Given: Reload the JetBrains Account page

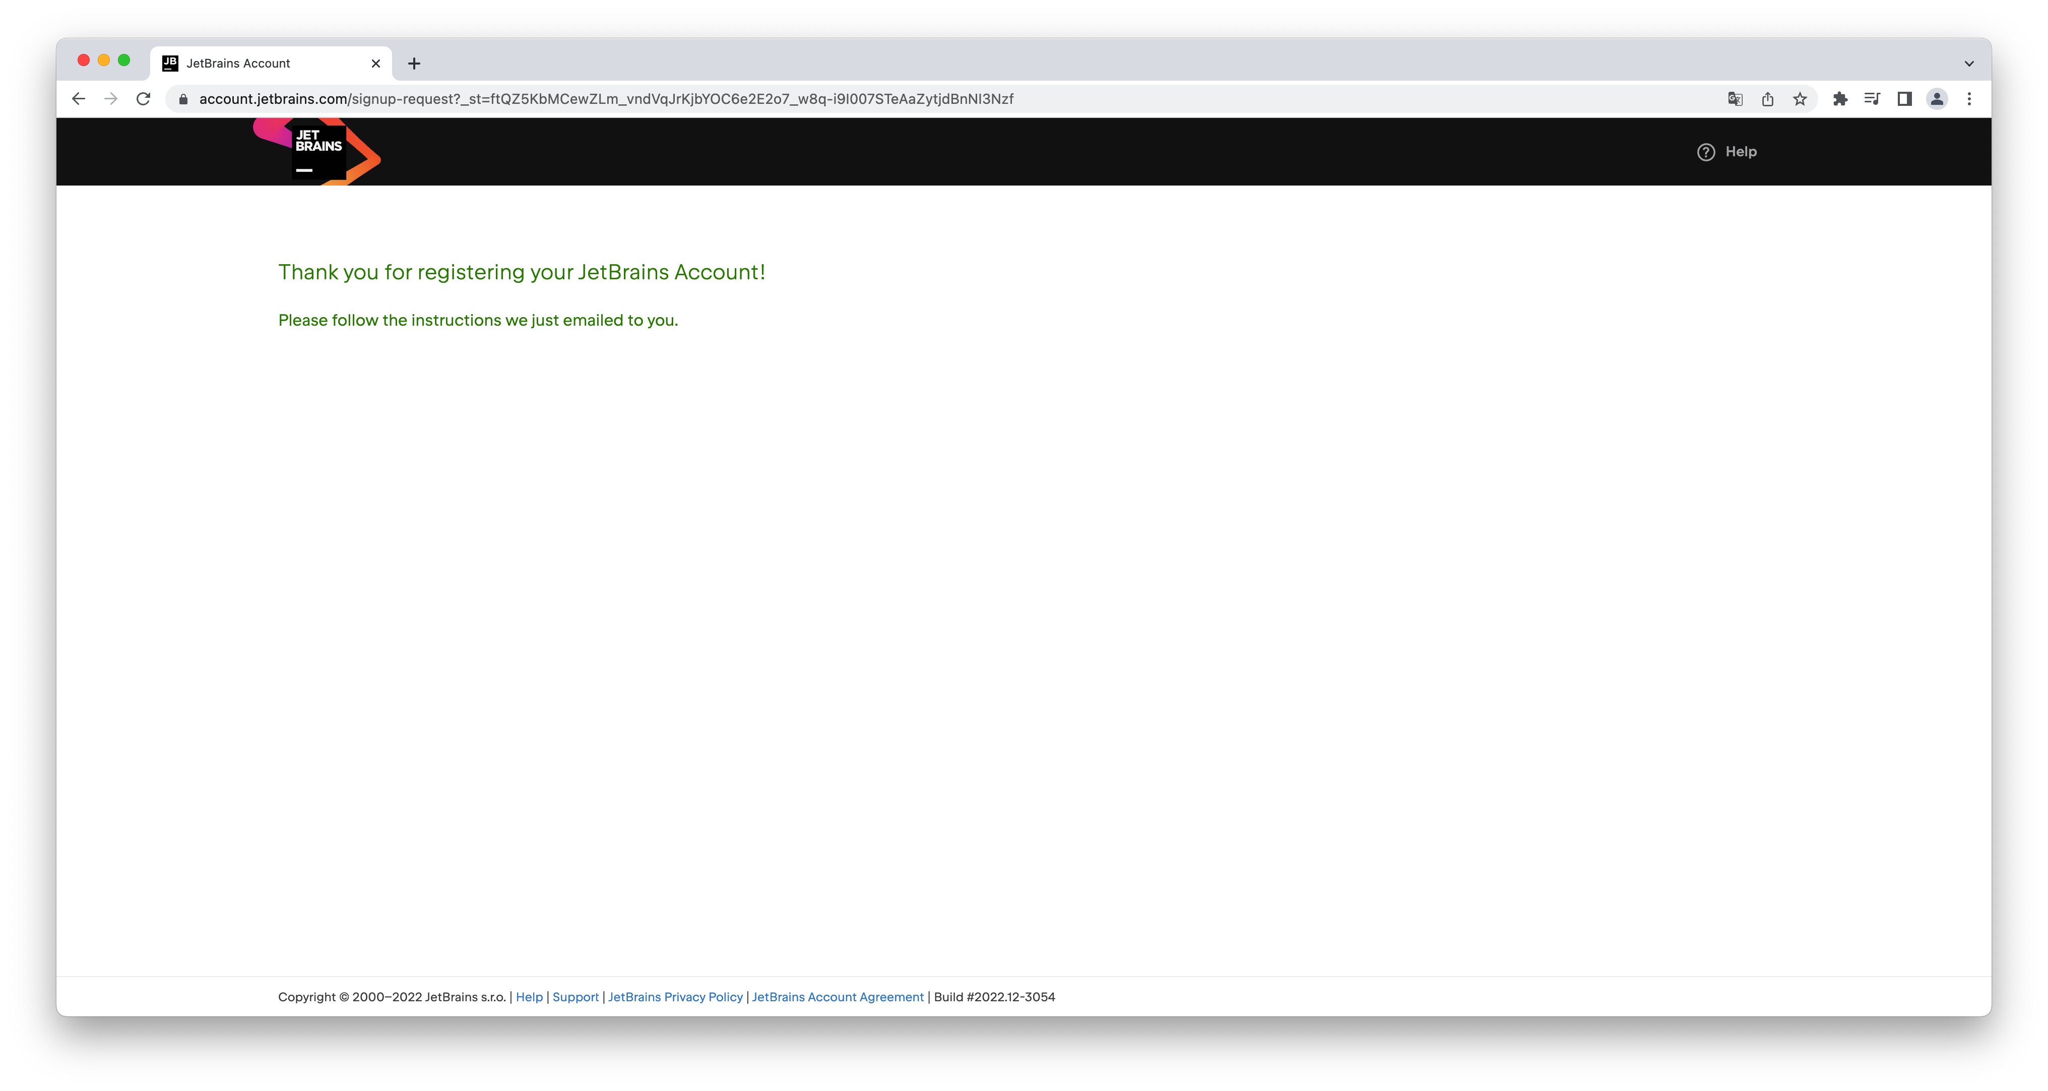Looking at the screenshot, I should (x=143, y=99).
